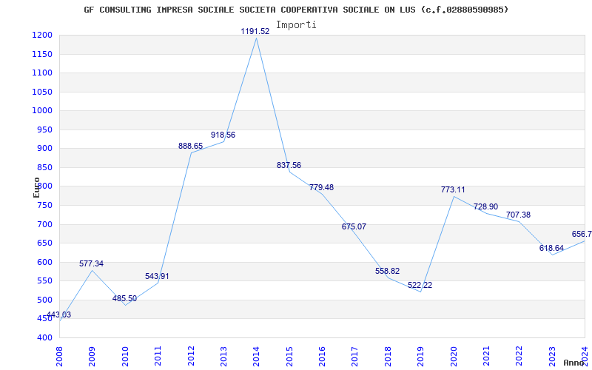This screenshot has width=592, height=370.
Task: Click the 485.50 data label
Action: 124,299
